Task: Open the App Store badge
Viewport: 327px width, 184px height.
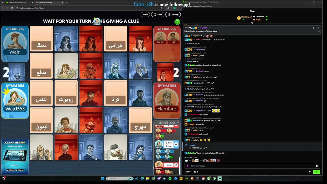Action: (x=10, y=170)
